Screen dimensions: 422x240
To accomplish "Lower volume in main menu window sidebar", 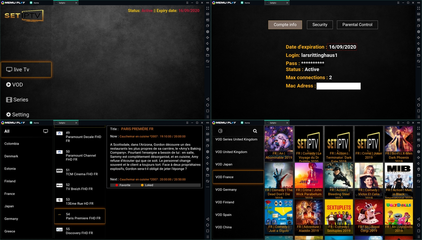I will click(208, 44).
